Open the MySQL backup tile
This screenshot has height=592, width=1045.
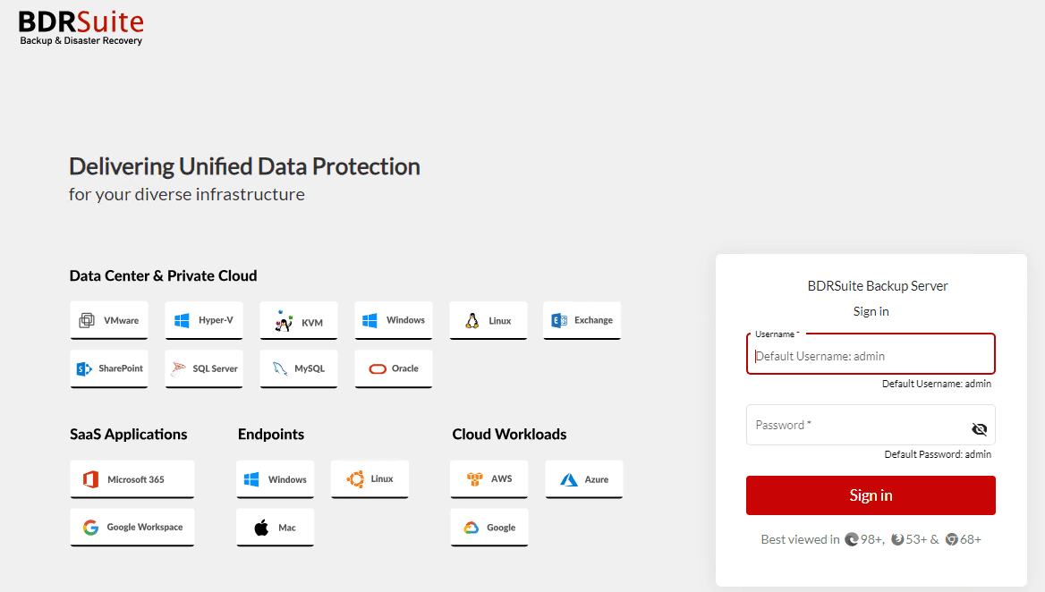(x=298, y=368)
